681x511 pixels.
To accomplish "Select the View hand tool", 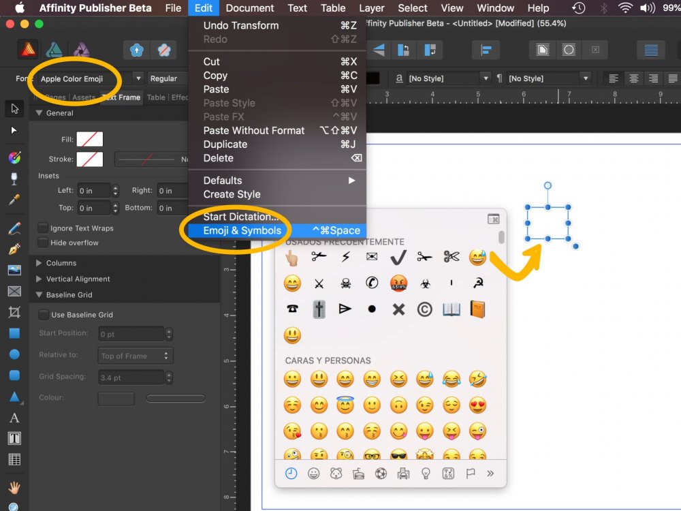I will (x=14, y=487).
